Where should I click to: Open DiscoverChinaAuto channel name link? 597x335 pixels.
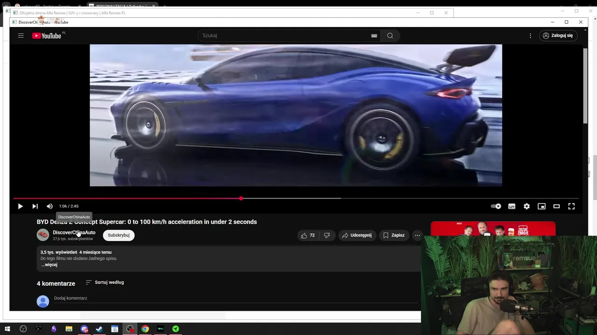point(74,232)
